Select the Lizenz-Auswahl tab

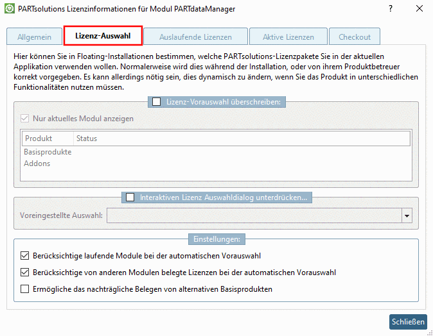tap(103, 35)
